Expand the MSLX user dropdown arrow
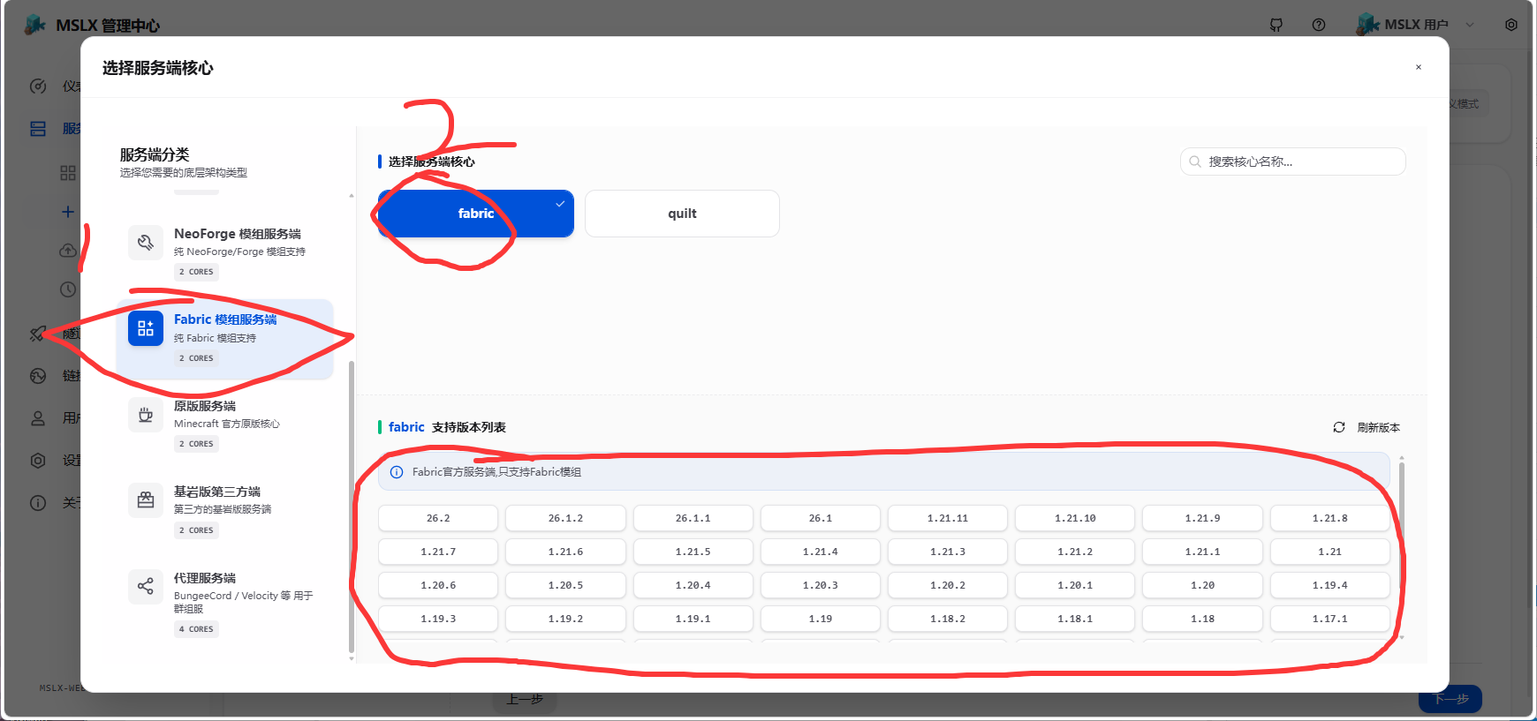The height and width of the screenshot is (721, 1537). (1470, 25)
